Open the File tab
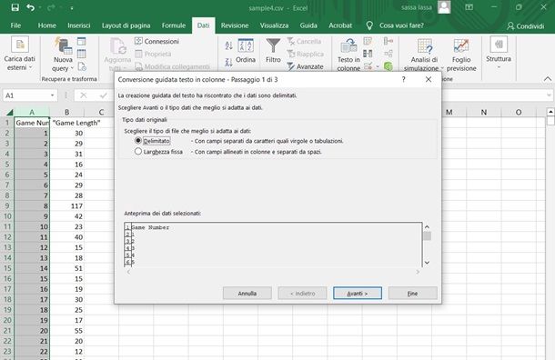 tap(15, 25)
